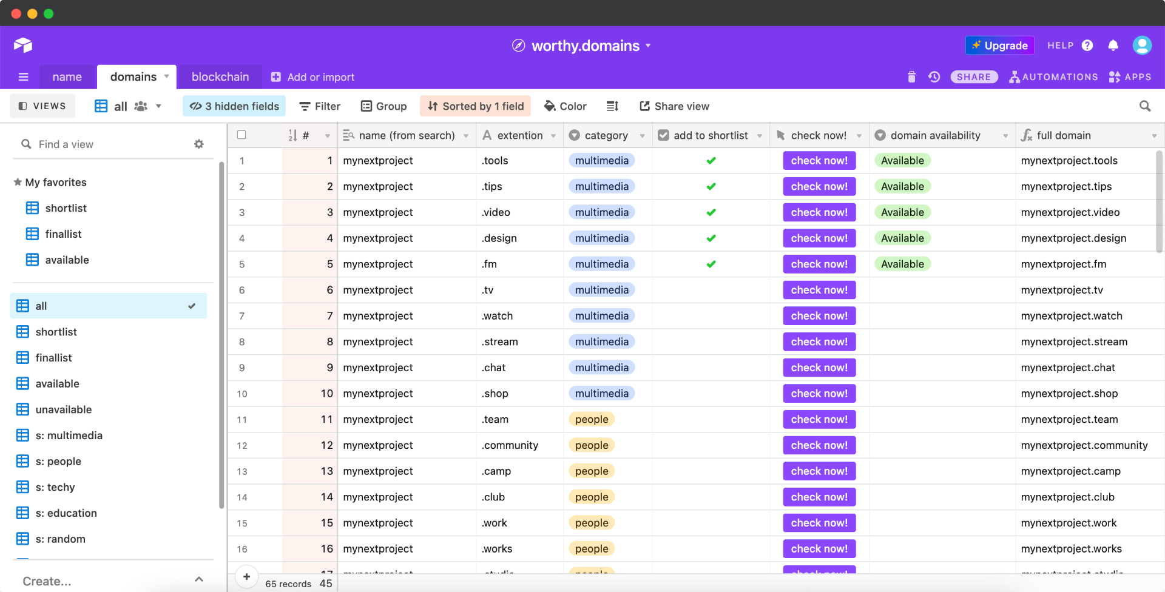Click the user account avatar
Viewport: 1165px width, 592px height.
point(1142,45)
